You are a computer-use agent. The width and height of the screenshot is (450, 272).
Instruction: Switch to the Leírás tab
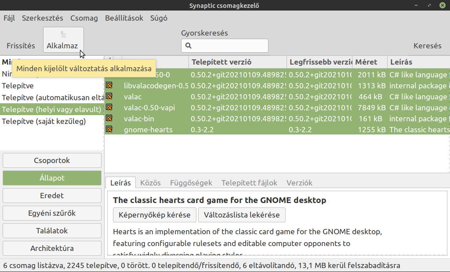120,183
